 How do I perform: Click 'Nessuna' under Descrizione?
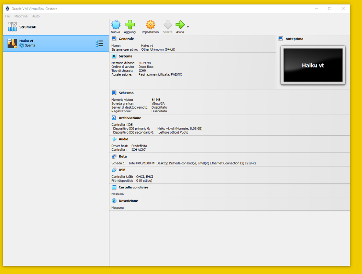pyautogui.click(x=117, y=208)
